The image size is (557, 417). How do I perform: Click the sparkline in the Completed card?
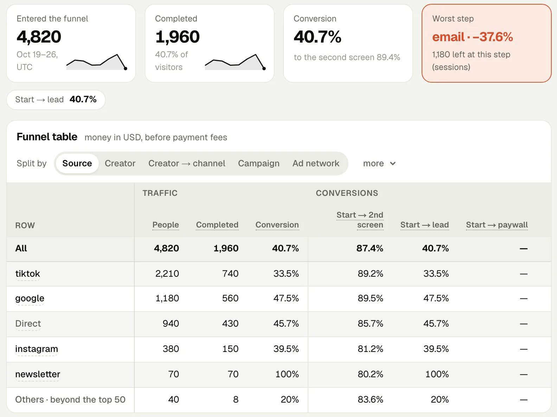(x=235, y=62)
